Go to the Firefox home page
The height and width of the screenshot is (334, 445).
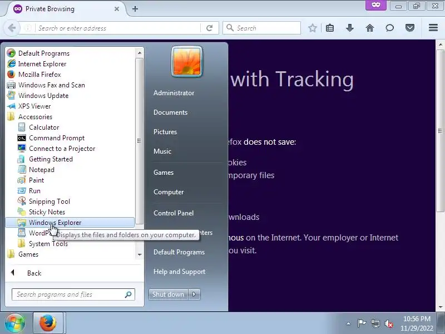[370, 28]
